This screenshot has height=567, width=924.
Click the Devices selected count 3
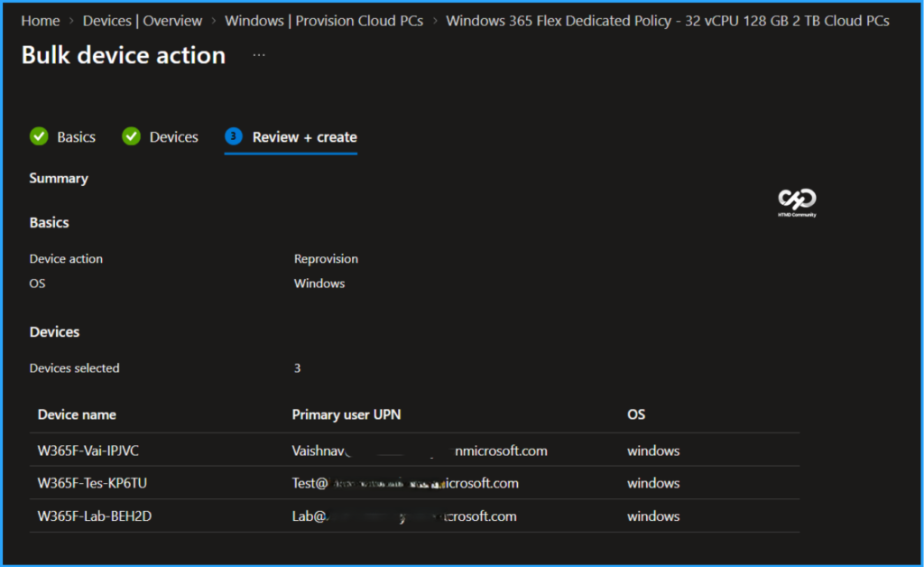click(297, 367)
